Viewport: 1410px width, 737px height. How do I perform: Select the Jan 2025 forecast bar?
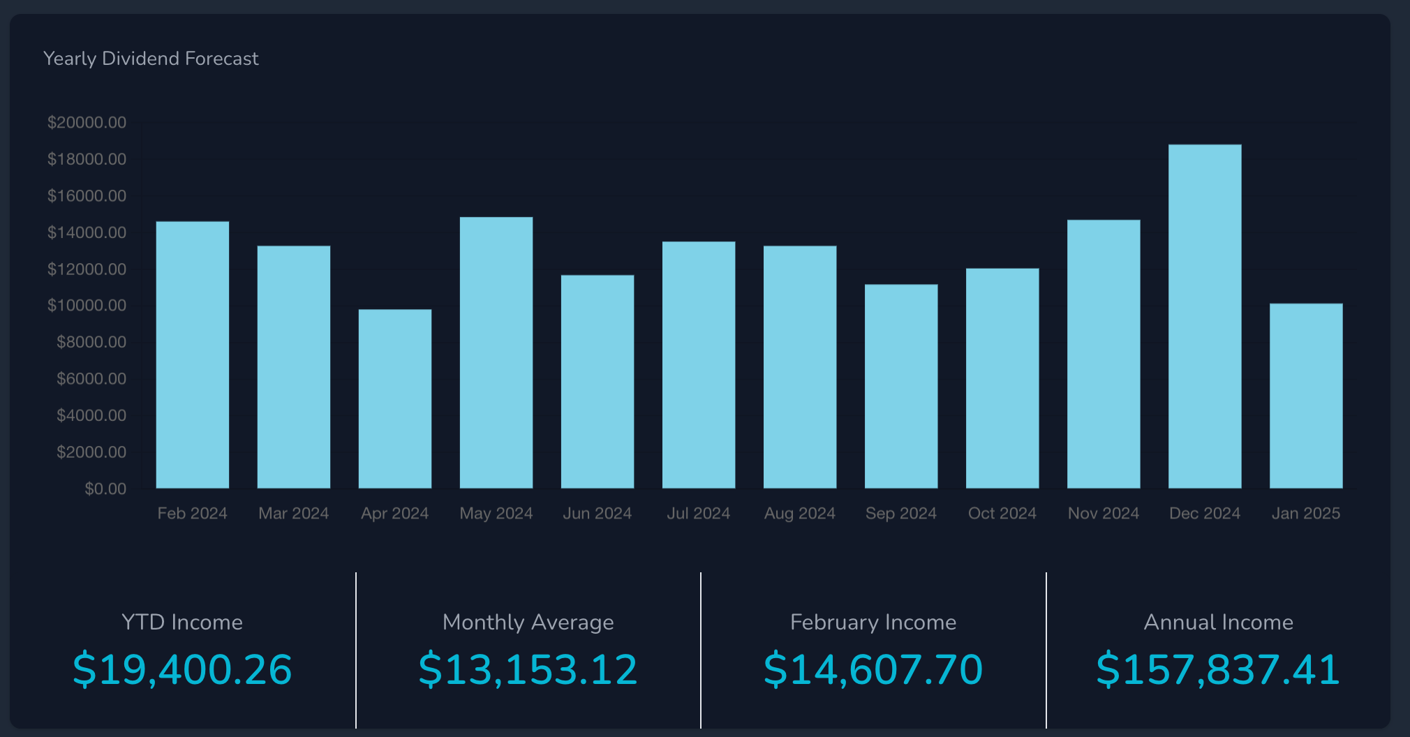[1306, 396]
